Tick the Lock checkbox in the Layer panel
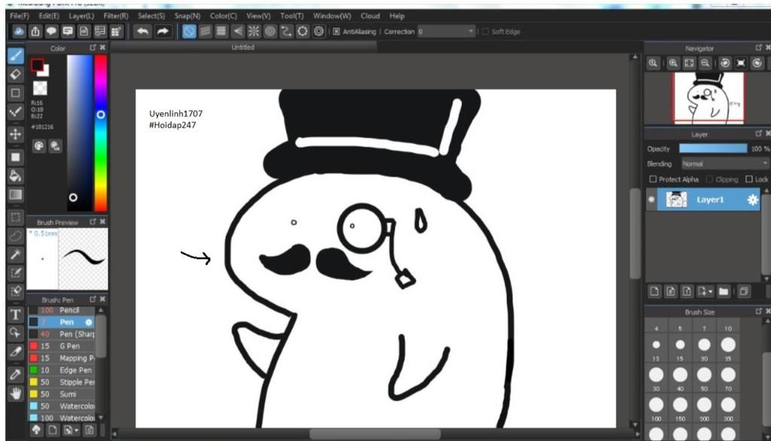The height and width of the screenshot is (441, 771). (x=749, y=179)
